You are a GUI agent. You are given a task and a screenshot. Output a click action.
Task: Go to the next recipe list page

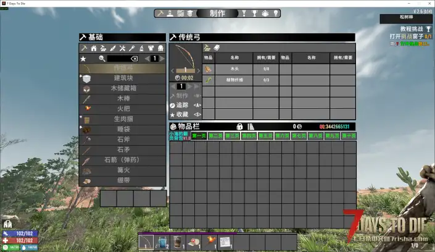coord(162,59)
